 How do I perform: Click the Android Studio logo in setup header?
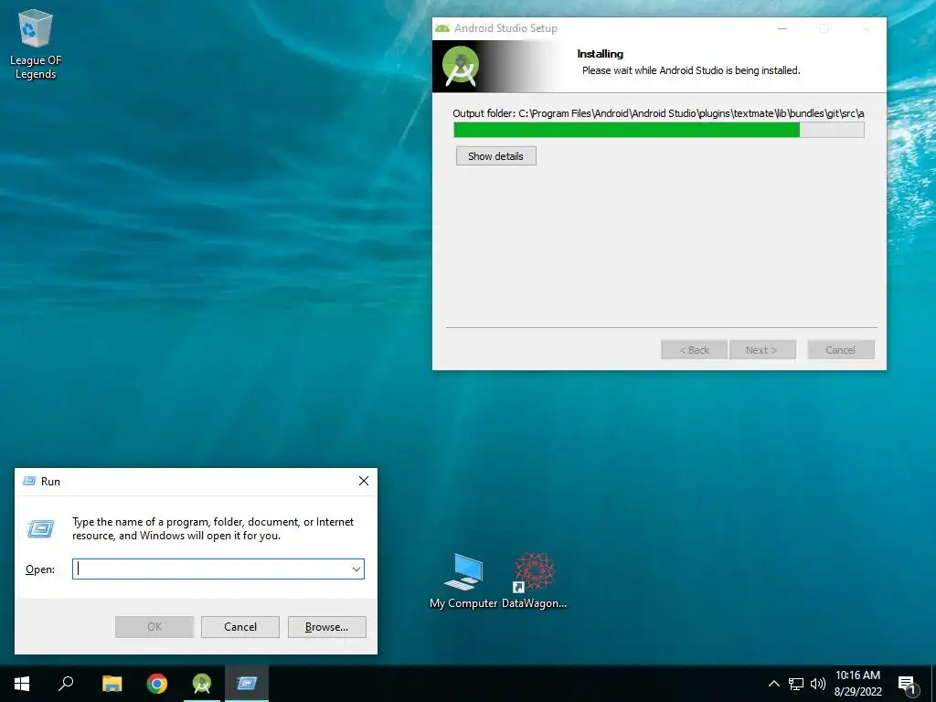click(461, 66)
